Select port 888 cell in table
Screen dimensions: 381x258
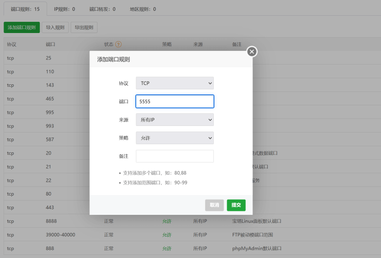50,248
